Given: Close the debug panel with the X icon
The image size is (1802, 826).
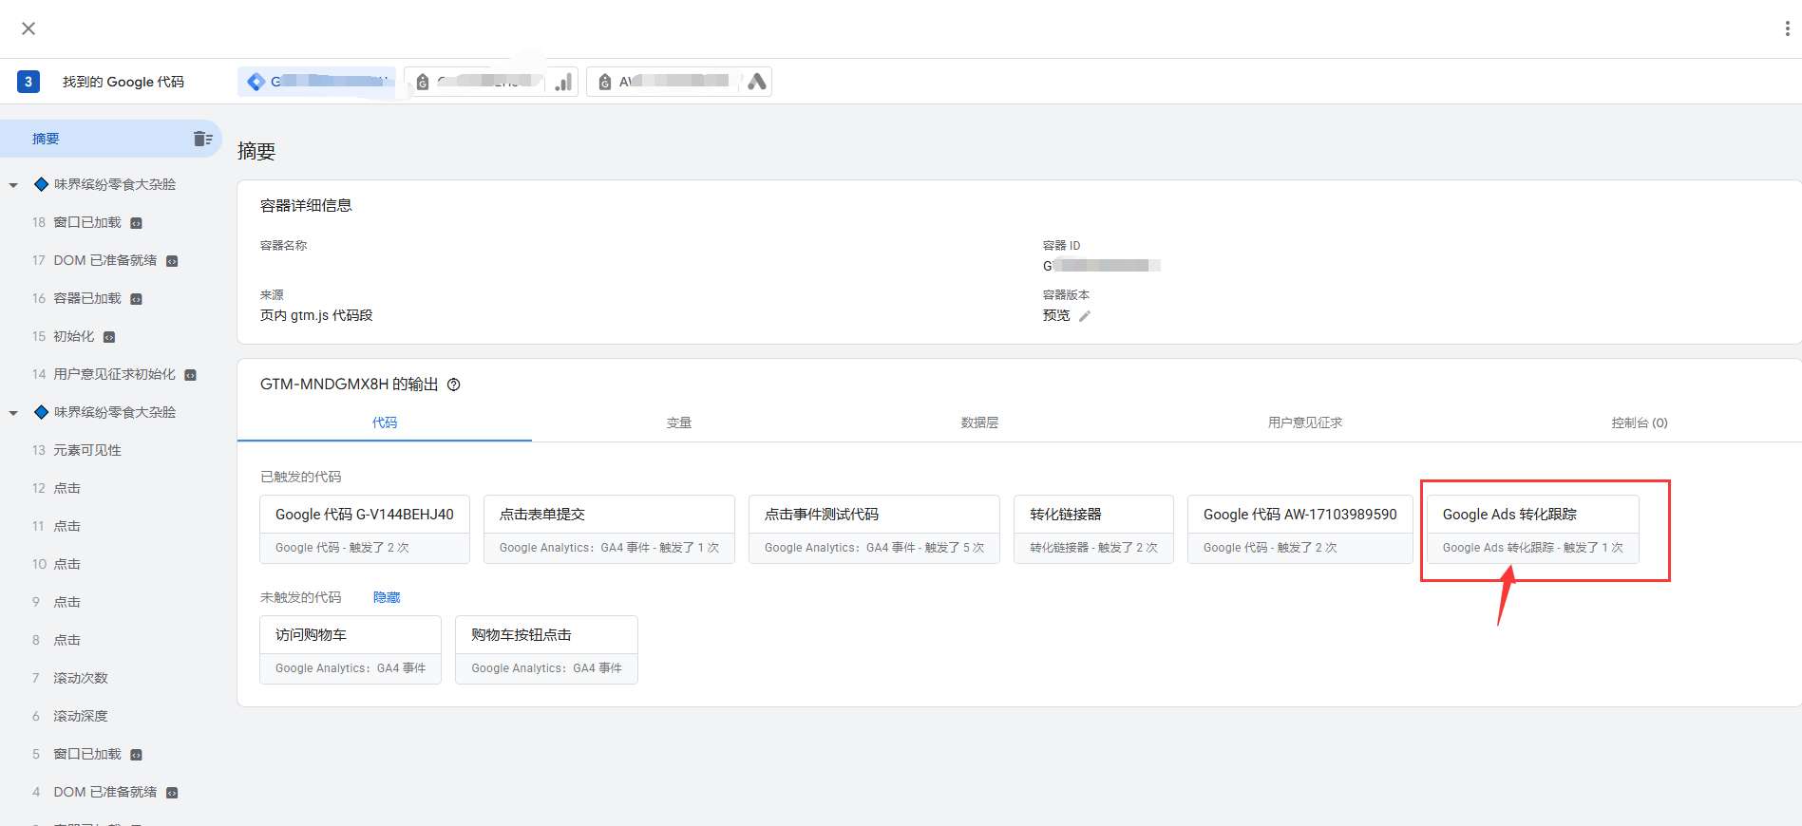Looking at the screenshot, I should 28,28.
